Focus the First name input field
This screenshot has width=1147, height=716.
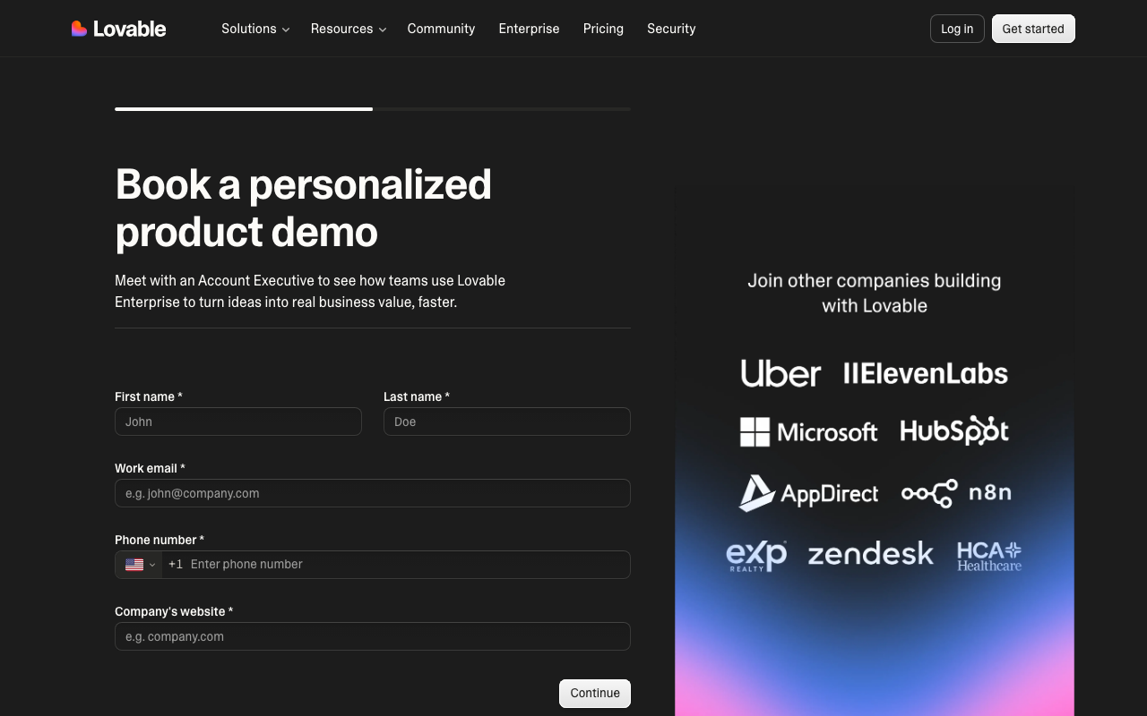(x=238, y=422)
